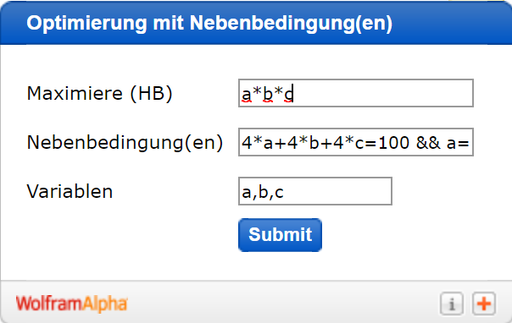The image size is (512, 323).
Task: Place cursor in the a*b*d expression text
Action: (267, 94)
